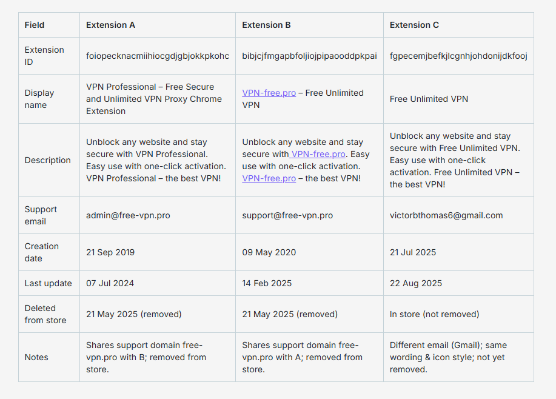The width and height of the screenshot is (556, 399).
Task: Click the admin@free-vpn.pro support email
Action: (x=128, y=215)
